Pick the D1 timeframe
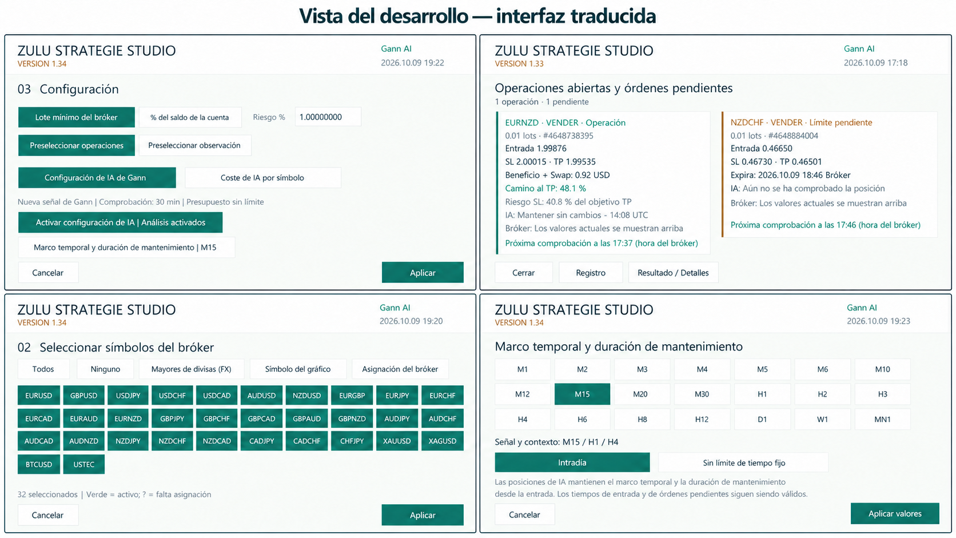956x538 pixels. pos(762,420)
